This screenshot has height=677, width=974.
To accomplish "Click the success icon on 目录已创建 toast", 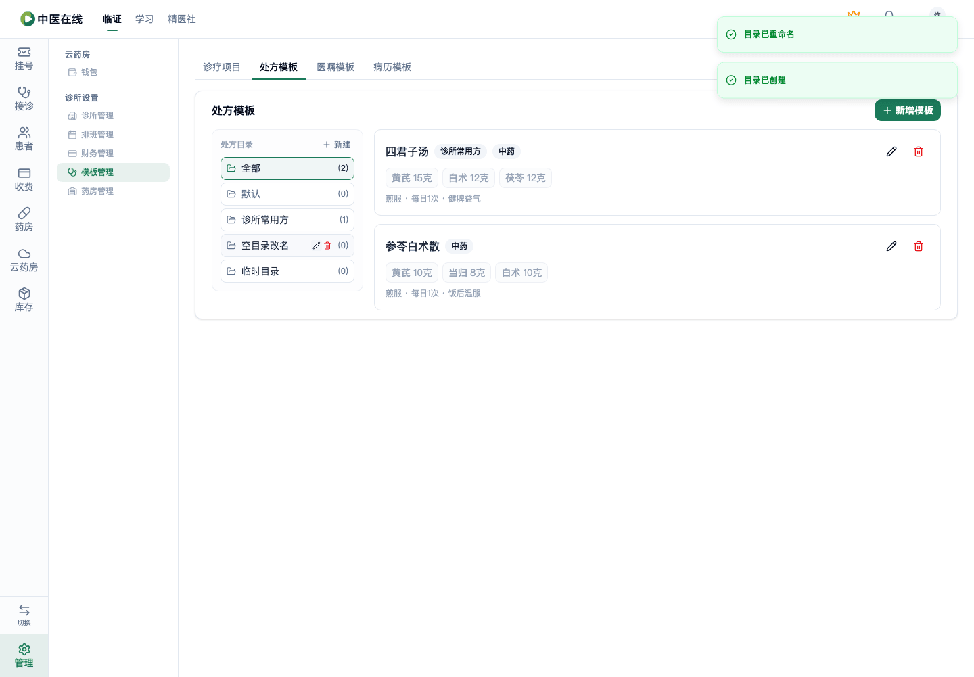I will pos(731,80).
